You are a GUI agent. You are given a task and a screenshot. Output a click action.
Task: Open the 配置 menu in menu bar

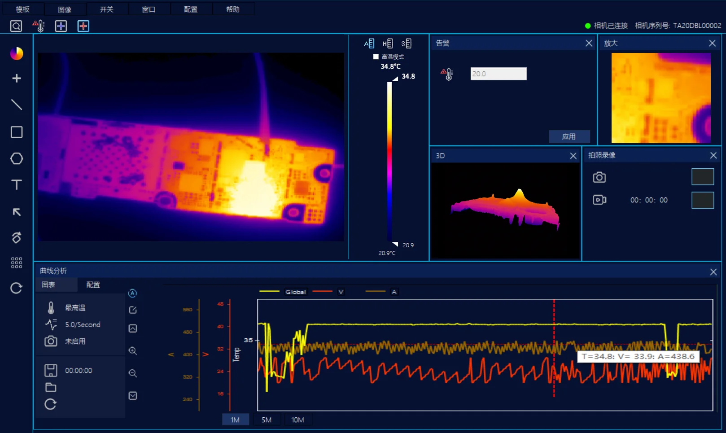click(191, 9)
